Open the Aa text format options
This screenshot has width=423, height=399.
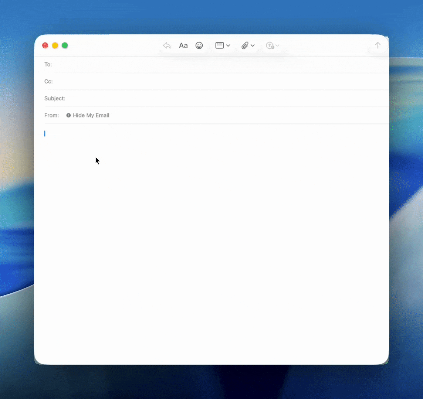[183, 45]
